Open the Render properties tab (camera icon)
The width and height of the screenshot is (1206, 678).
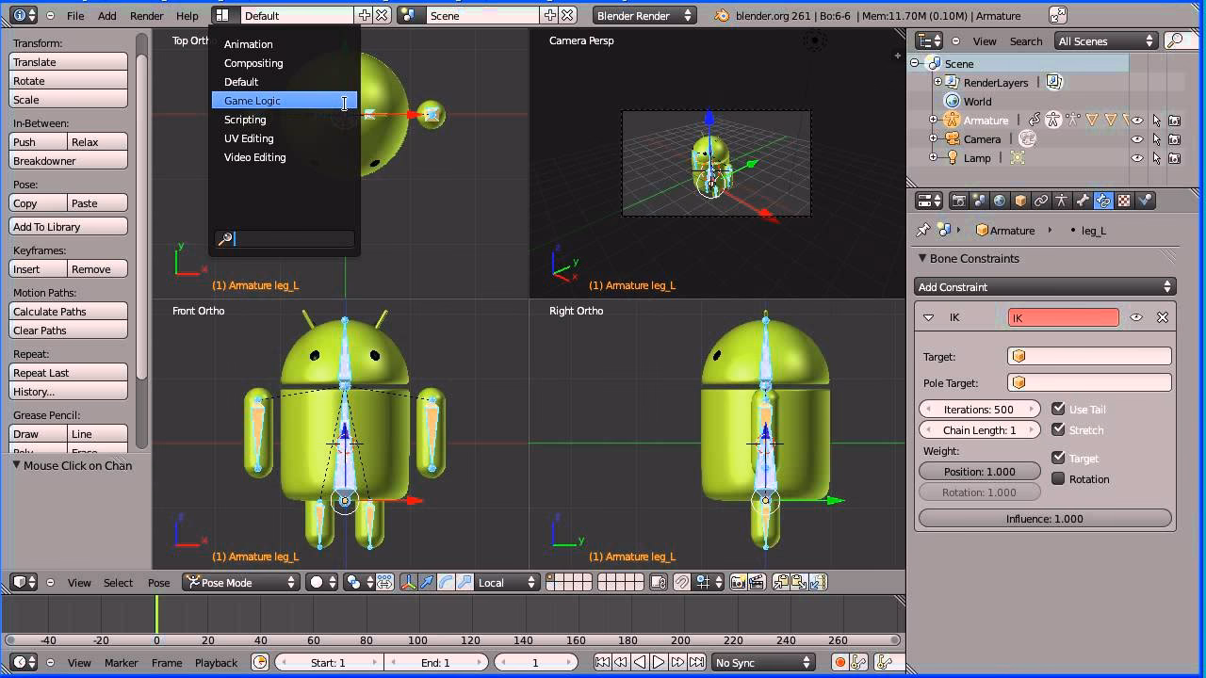pyautogui.click(x=959, y=201)
